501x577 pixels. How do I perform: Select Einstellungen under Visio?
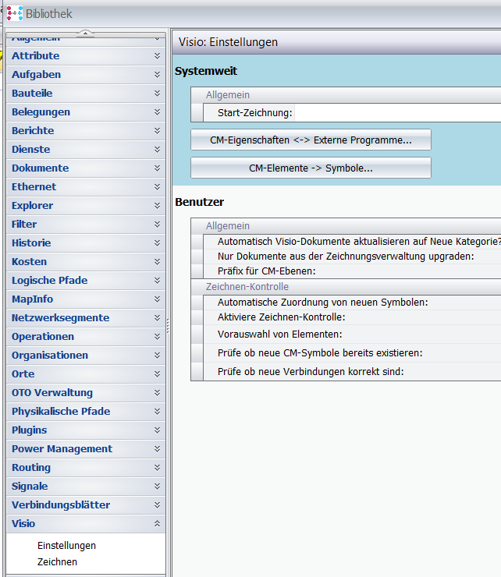point(66,546)
